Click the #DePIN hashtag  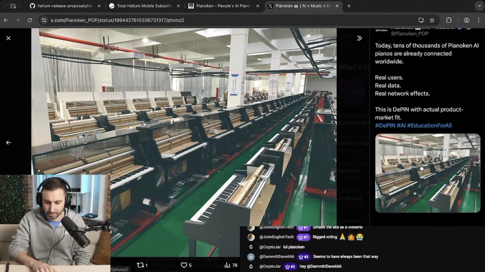click(385, 126)
